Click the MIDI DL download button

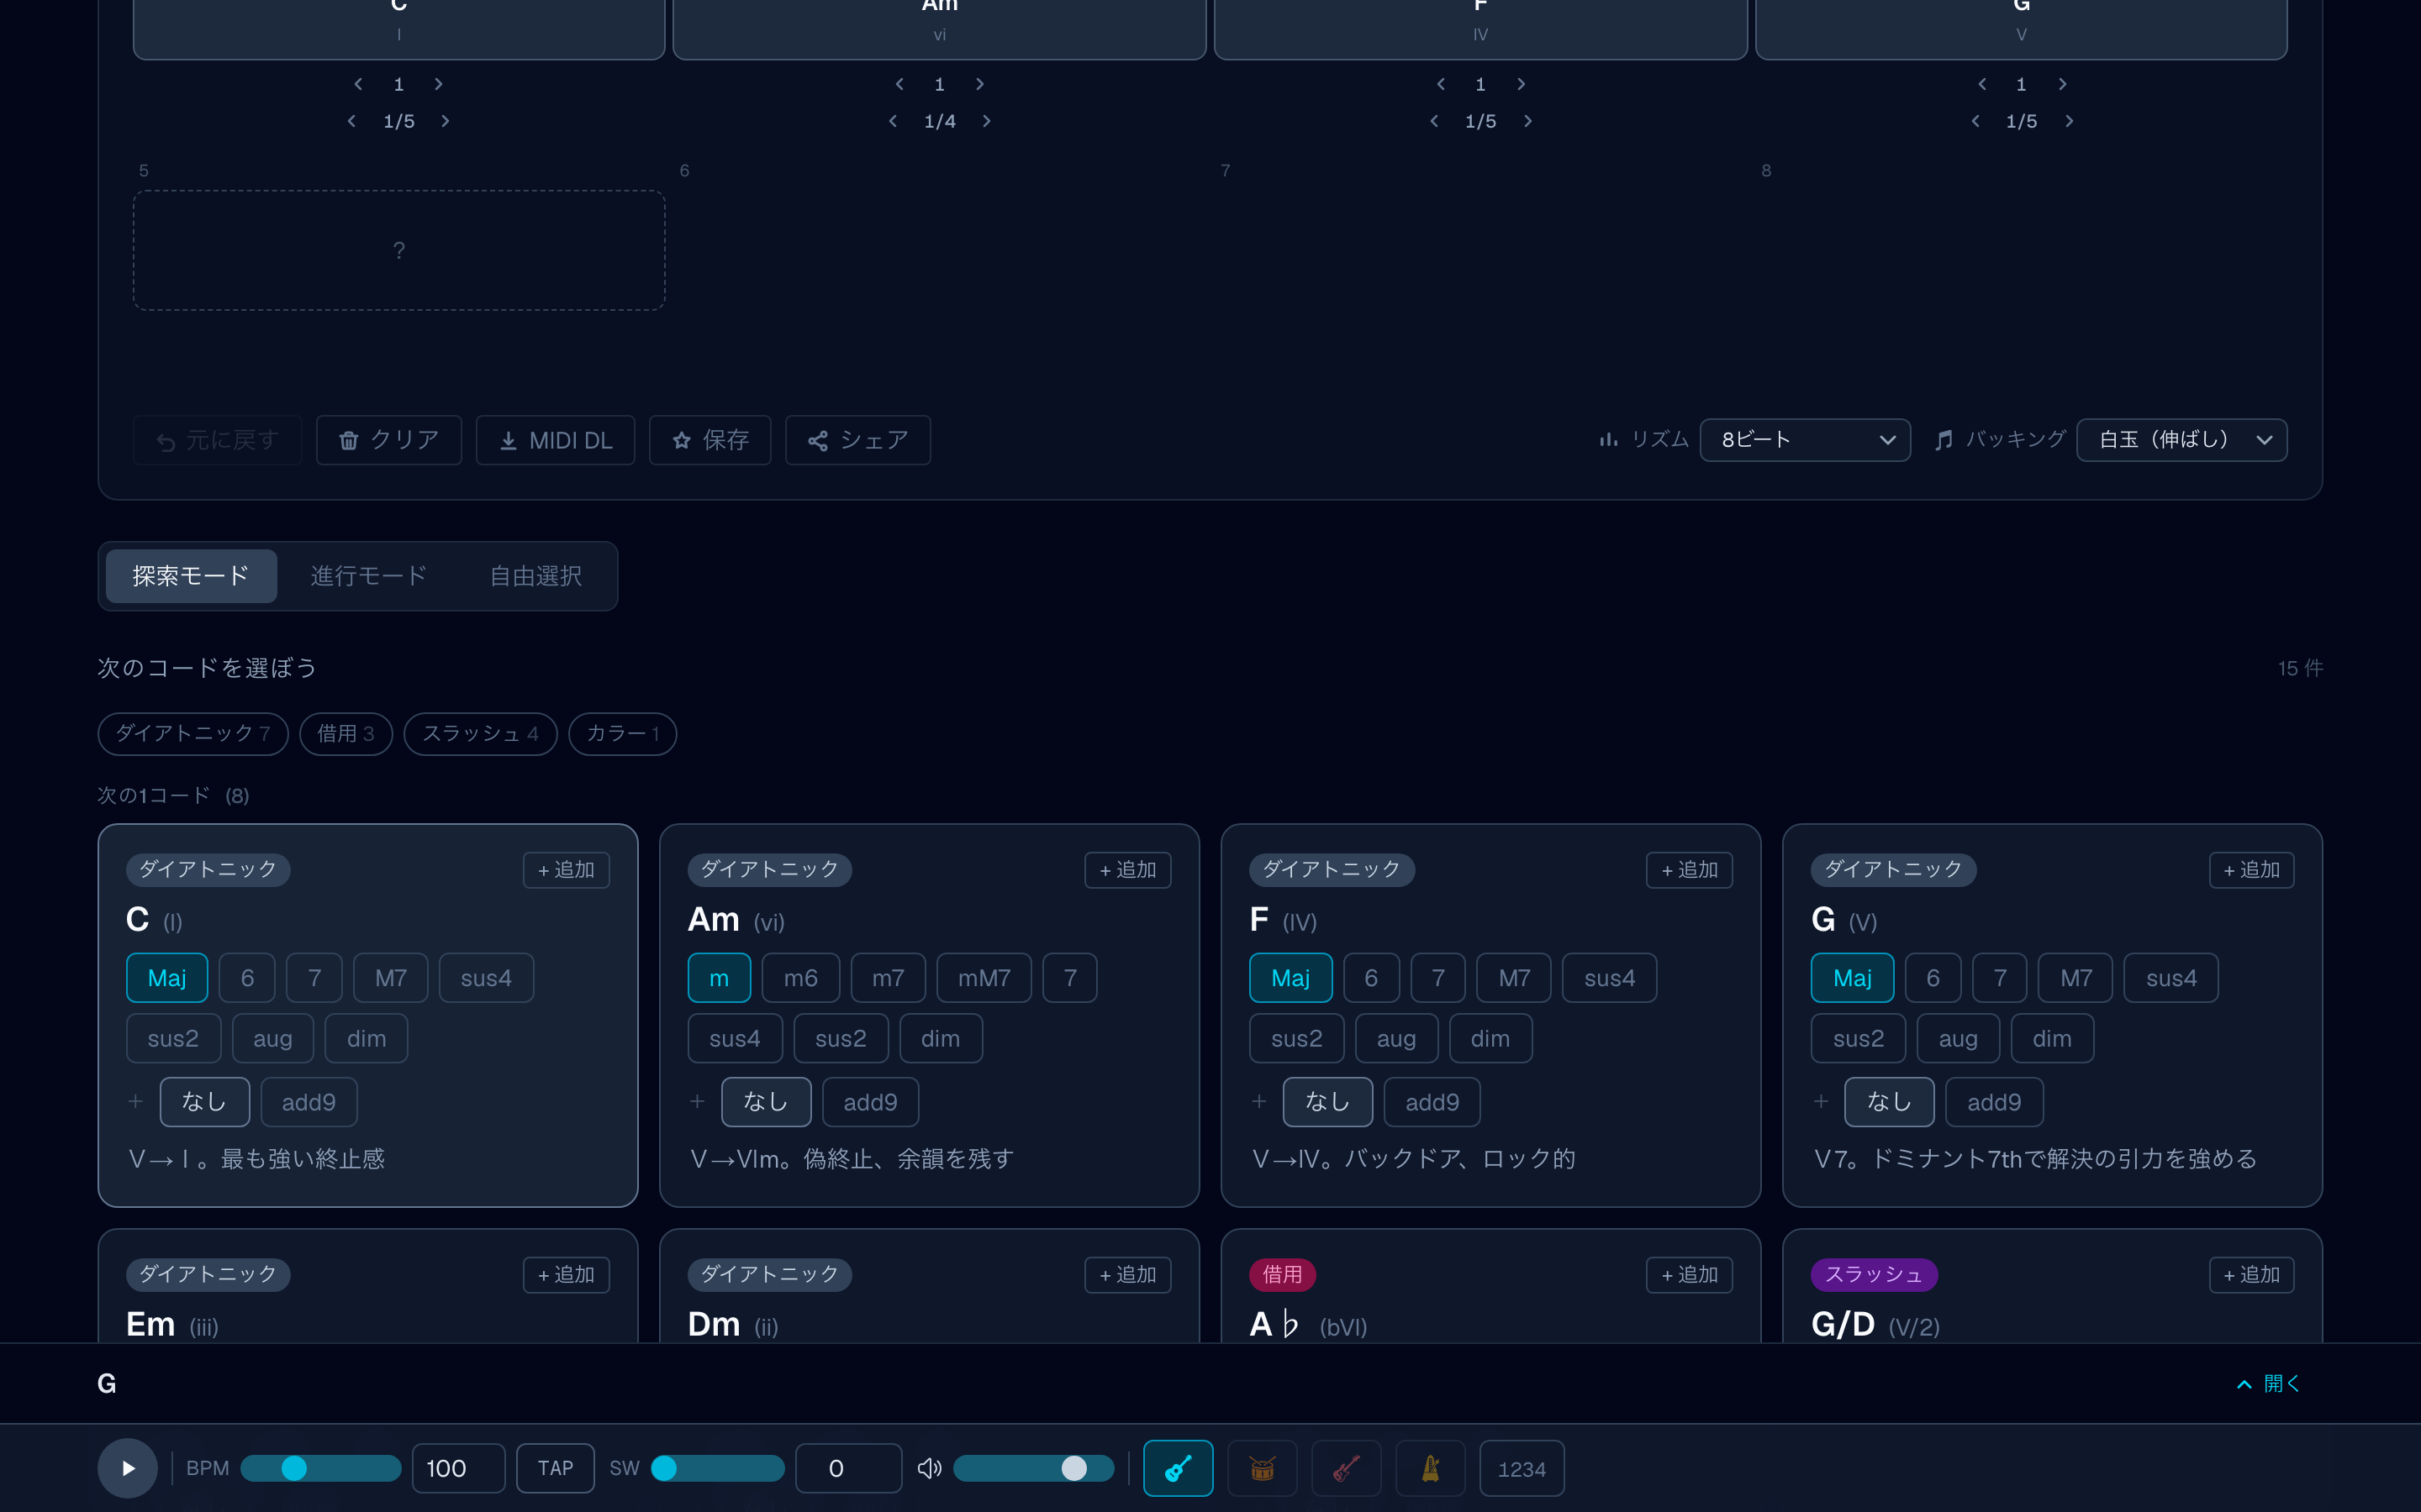tap(555, 440)
